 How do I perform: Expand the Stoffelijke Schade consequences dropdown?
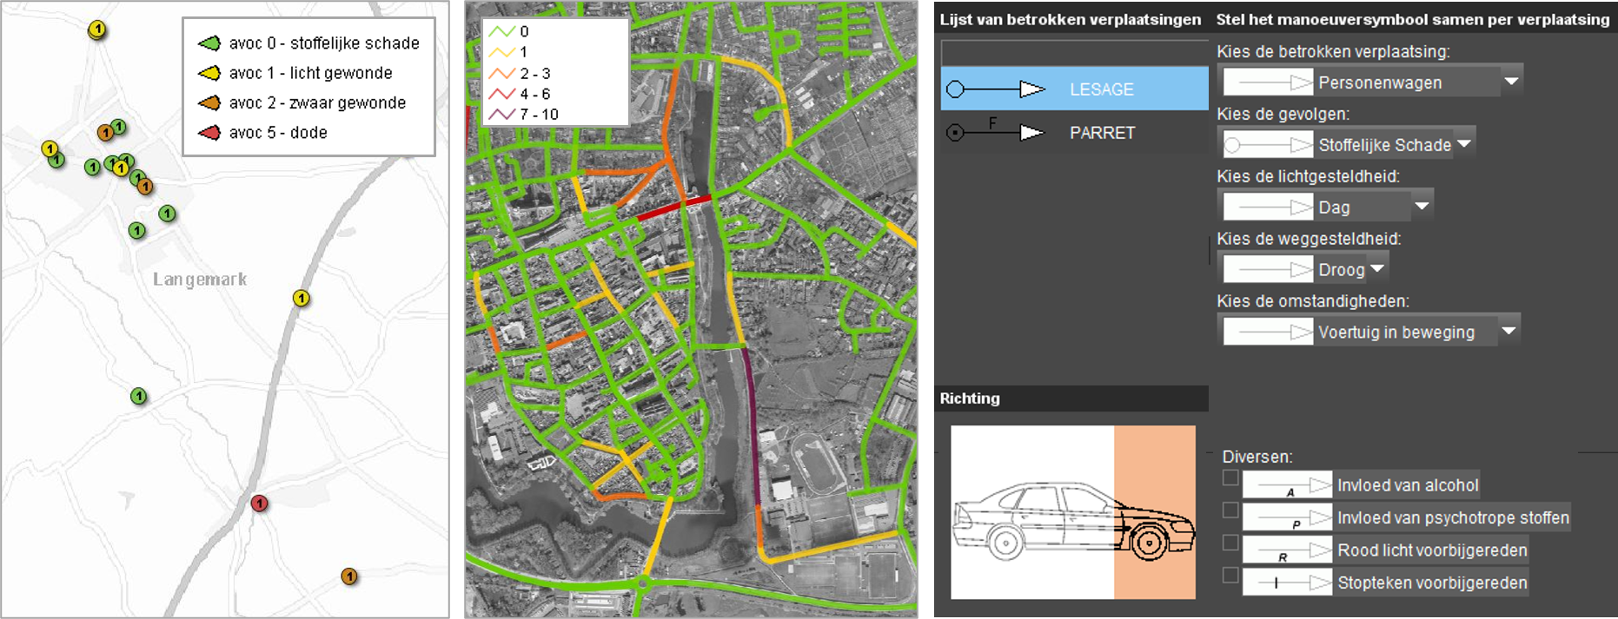[x=1464, y=144]
